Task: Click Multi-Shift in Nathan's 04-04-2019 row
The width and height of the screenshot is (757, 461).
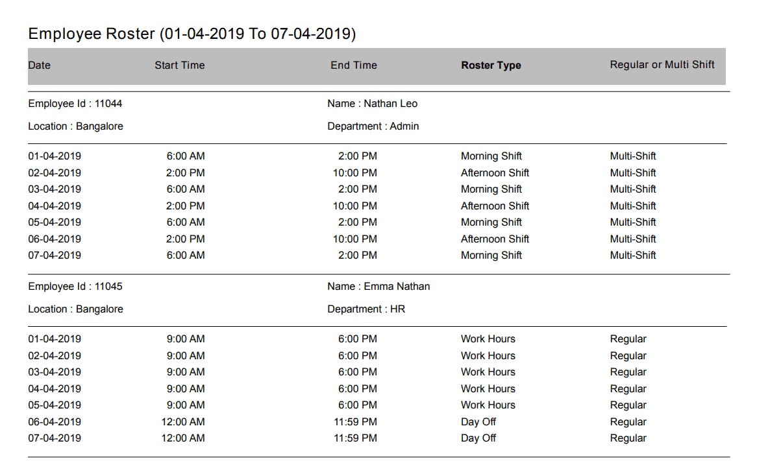Action: 633,206
